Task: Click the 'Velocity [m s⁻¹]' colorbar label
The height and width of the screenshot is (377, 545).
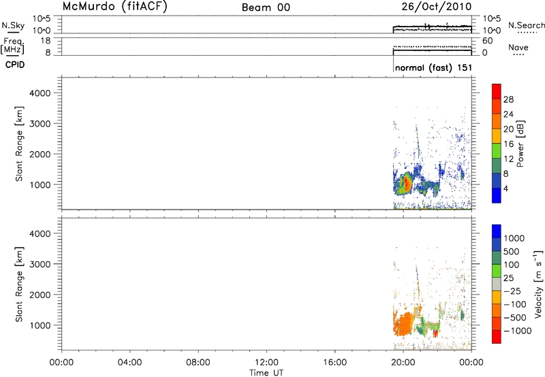Action: pos(538,284)
